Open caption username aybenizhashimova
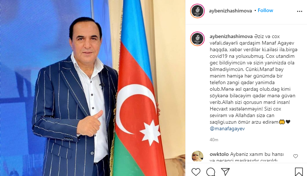Image resolution: width=307 pixels, height=176 pixels. pos(231,37)
